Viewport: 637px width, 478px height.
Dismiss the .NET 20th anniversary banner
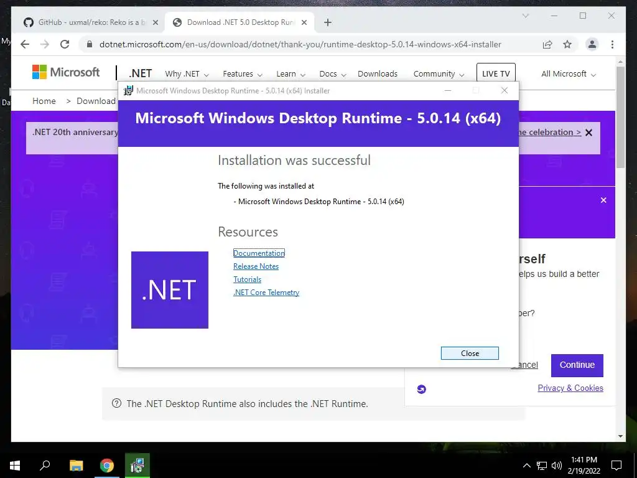click(x=588, y=133)
